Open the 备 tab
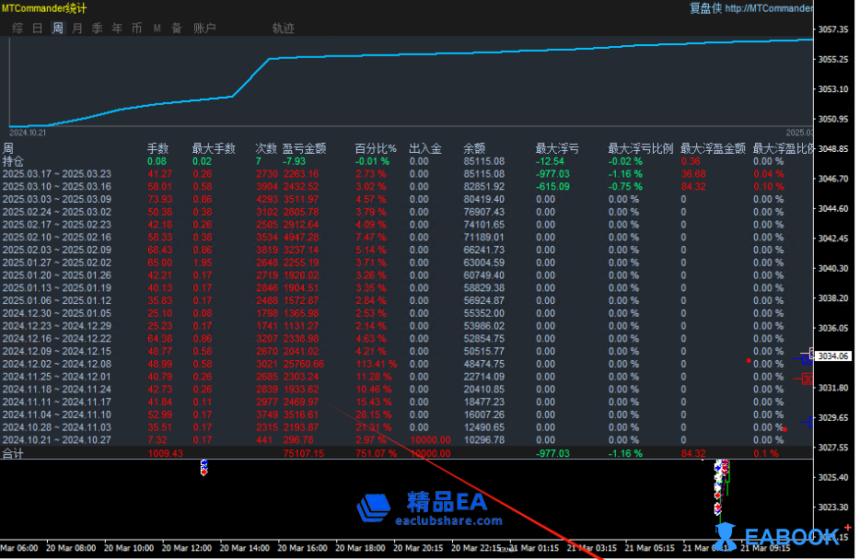 click(x=176, y=29)
